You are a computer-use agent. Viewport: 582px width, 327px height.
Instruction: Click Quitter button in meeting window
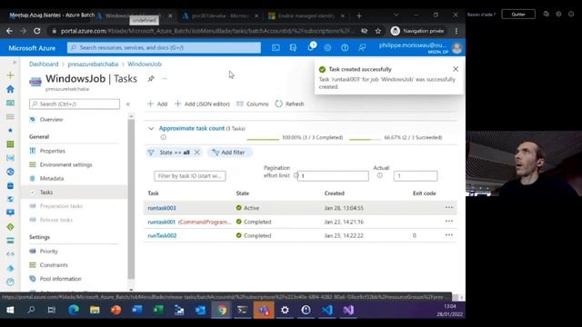coord(518,15)
